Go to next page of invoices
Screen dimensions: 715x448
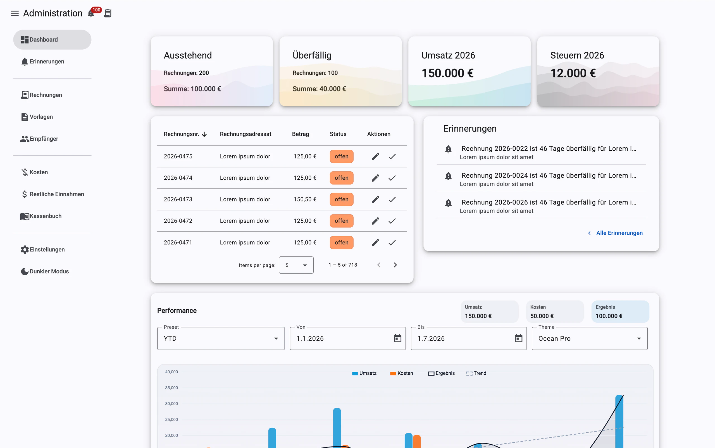pyautogui.click(x=395, y=265)
